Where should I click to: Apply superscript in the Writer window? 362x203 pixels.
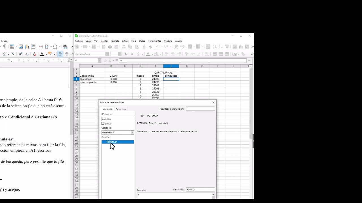(x=21, y=54)
